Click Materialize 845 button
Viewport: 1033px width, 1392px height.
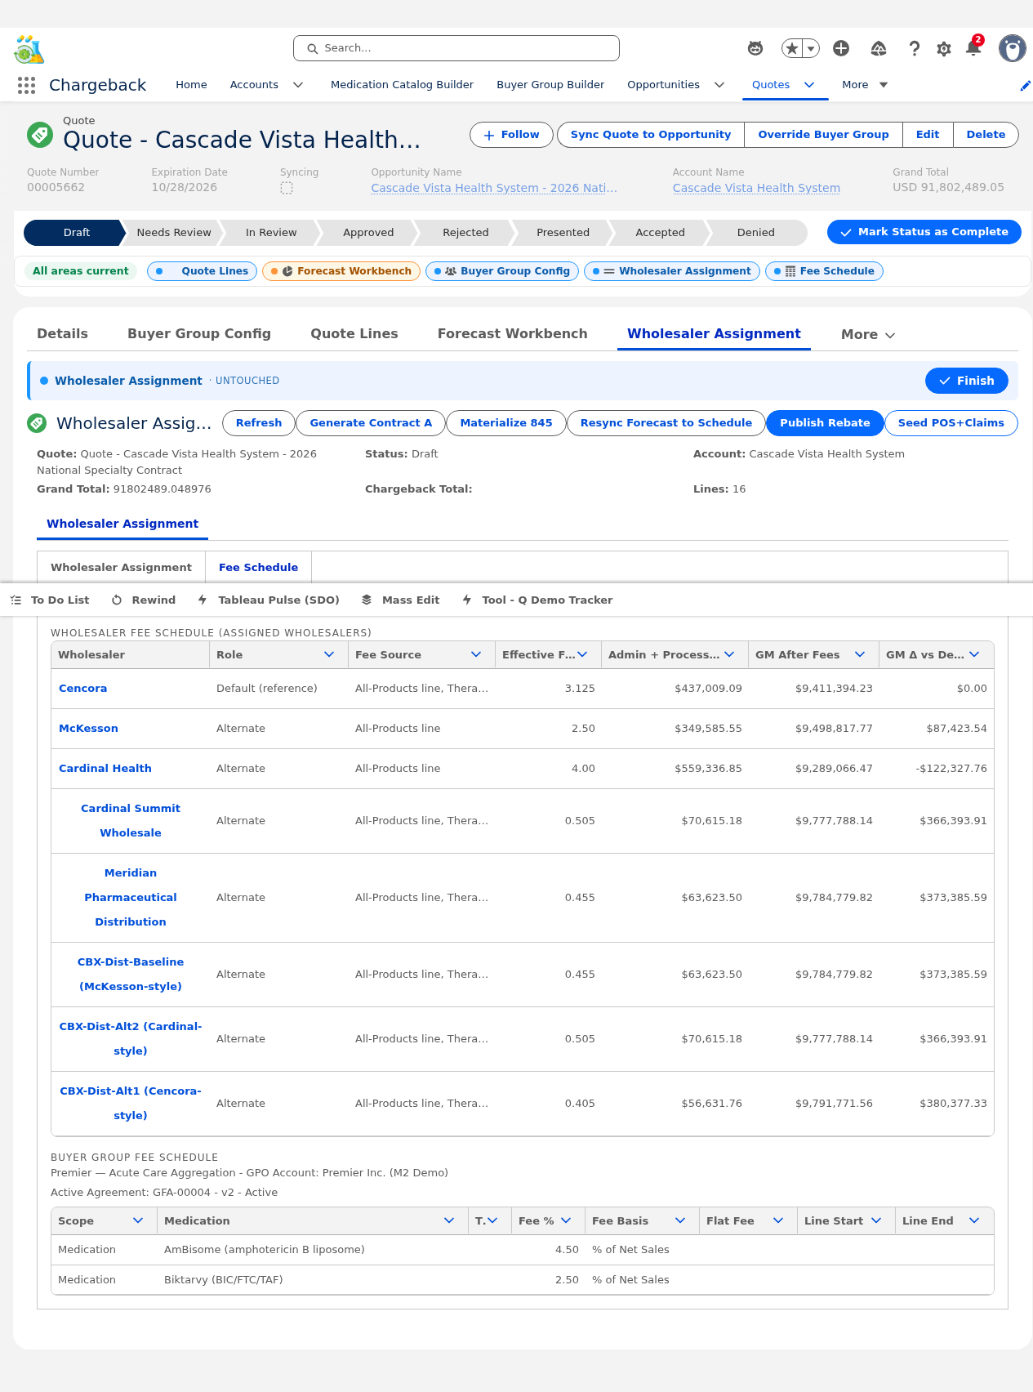(x=506, y=423)
